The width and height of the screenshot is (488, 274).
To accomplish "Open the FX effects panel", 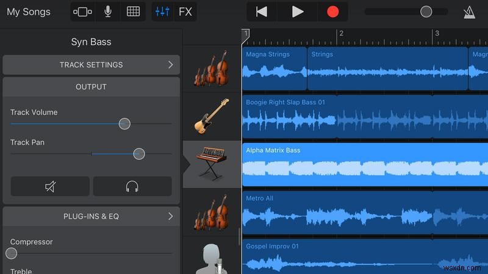I will pyautogui.click(x=185, y=12).
